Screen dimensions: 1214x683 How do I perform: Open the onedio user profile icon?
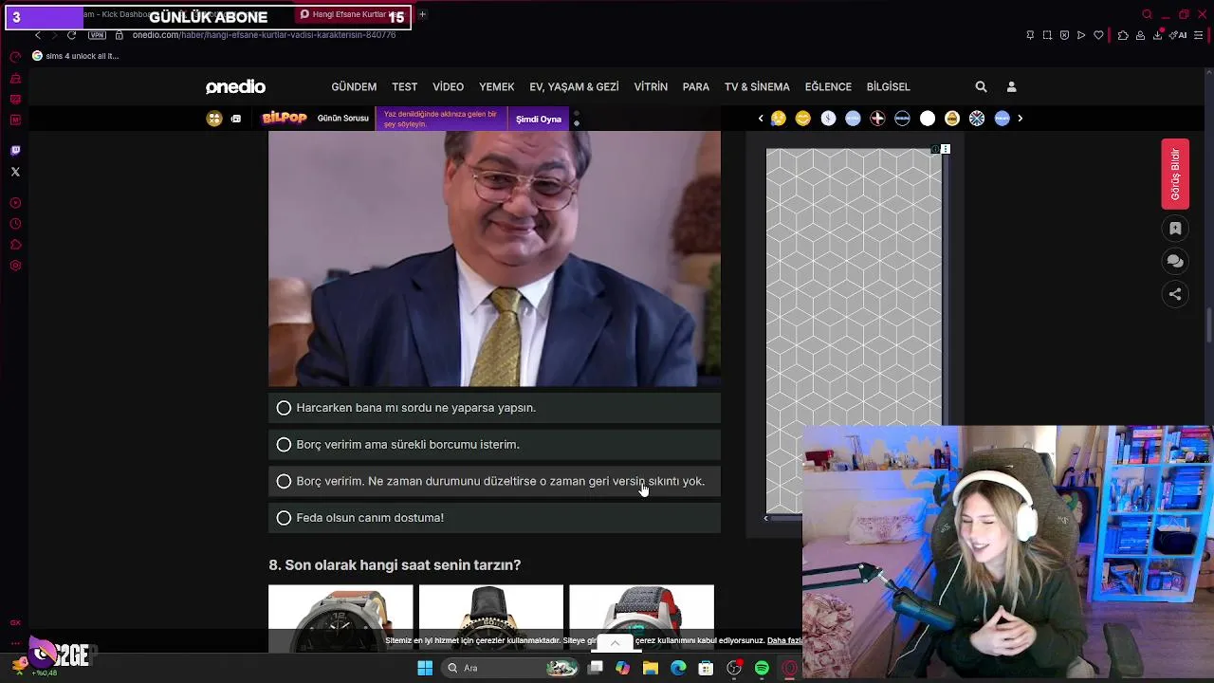tap(1011, 86)
